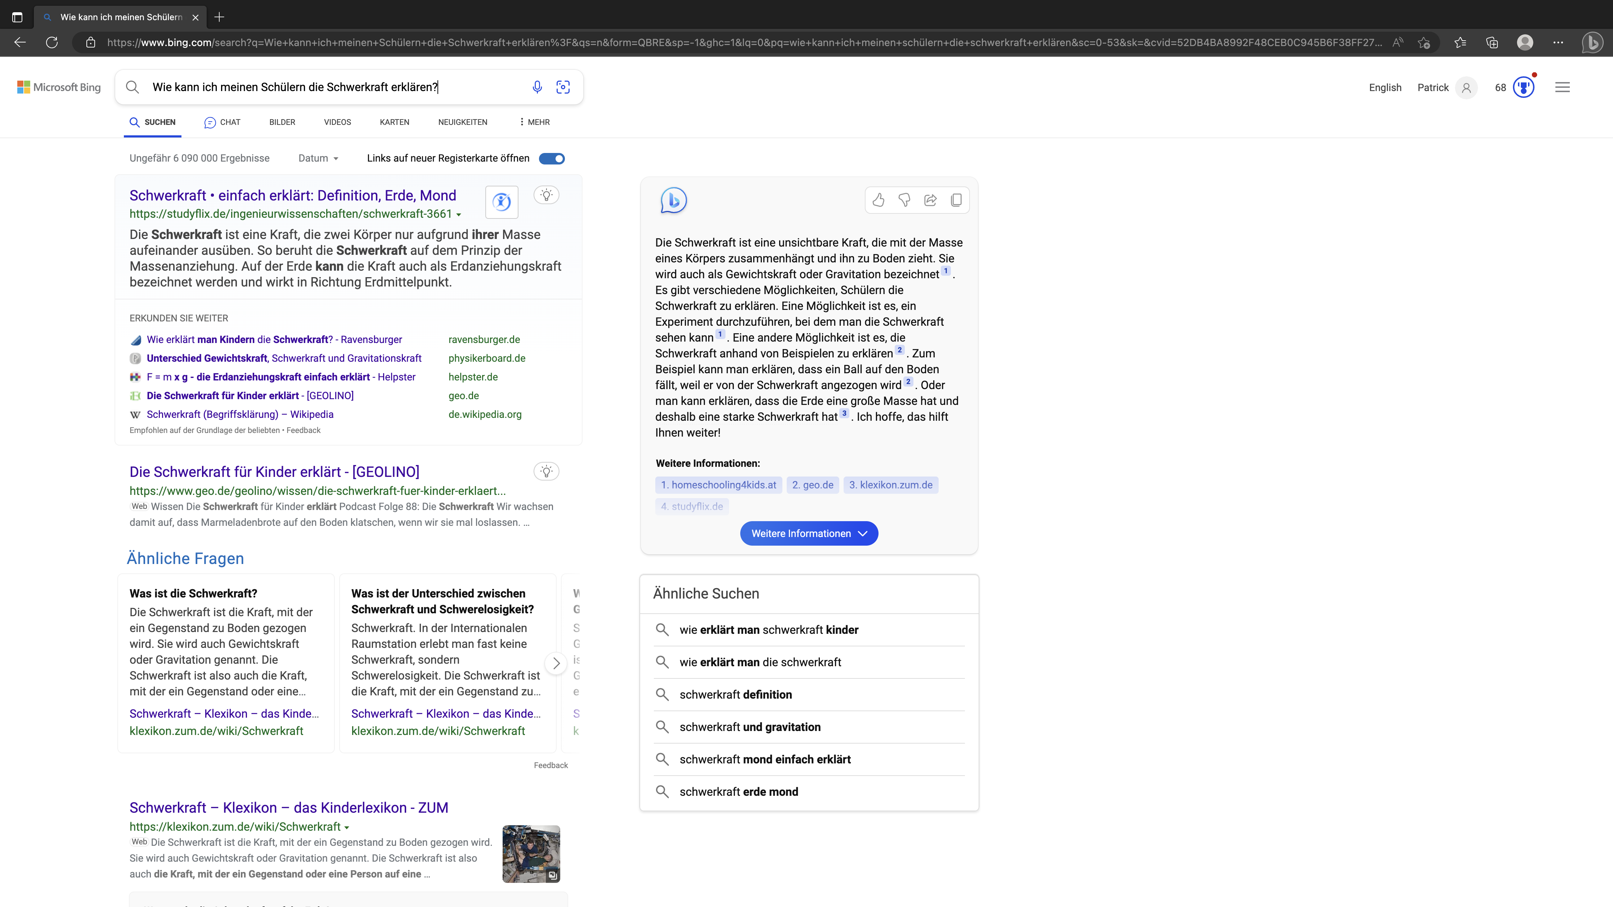Open Microsoft Rewards trophy icon
The height and width of the screenshot is (907, 1613).
tap(1523, 87)
